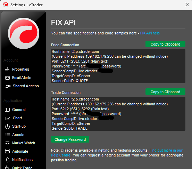The image size is (192, 169).
Task: Click the 'Price Connection' heading
Action: [65, 45]
